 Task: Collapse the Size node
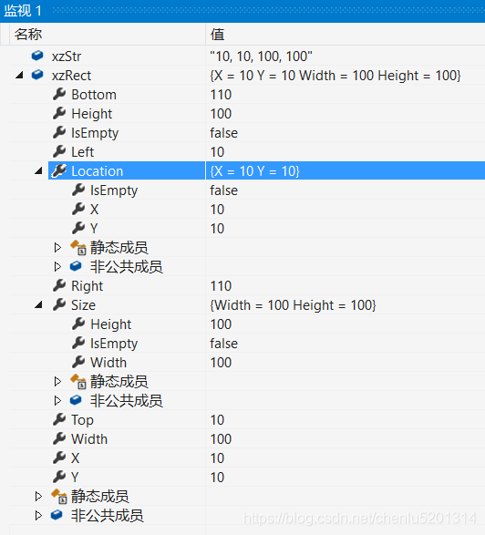point(38,304)
